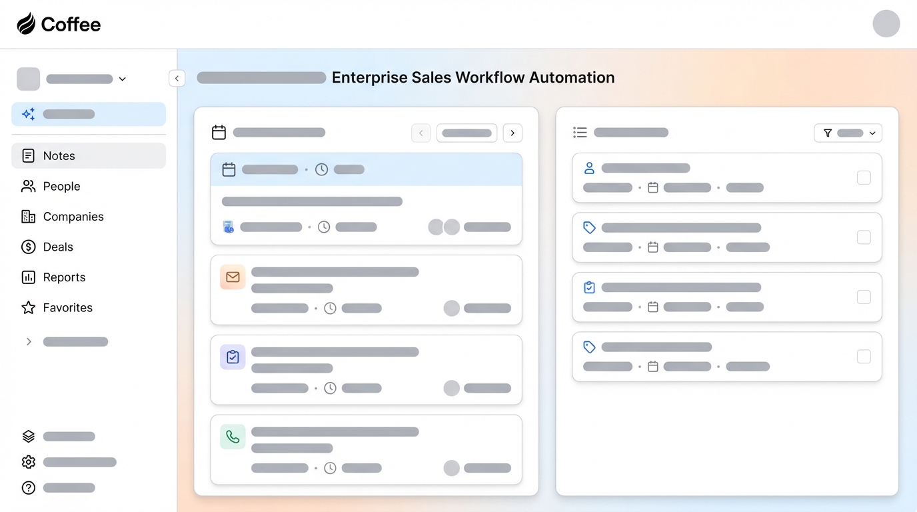
Task: Click the Deals dollar icon
Action: click(x=27, y=247)
